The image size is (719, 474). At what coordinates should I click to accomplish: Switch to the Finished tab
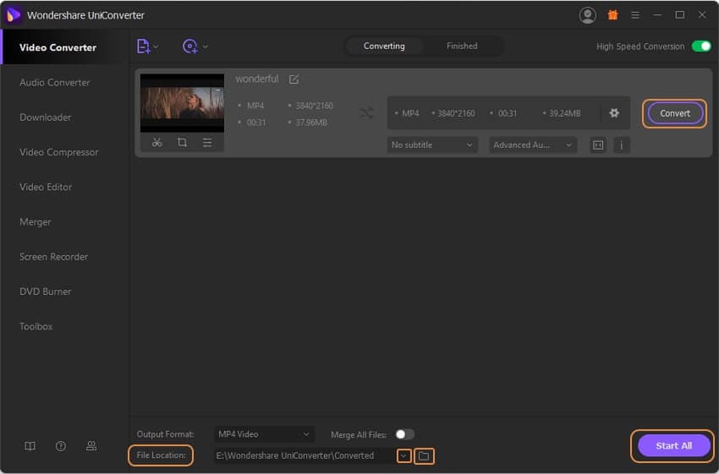[x=462, y=46]
